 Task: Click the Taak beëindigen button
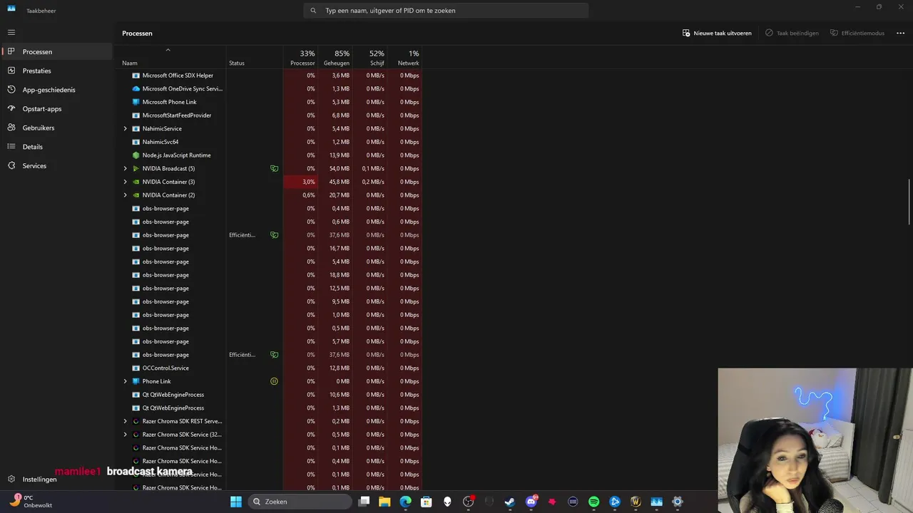(x=792, y=33)
